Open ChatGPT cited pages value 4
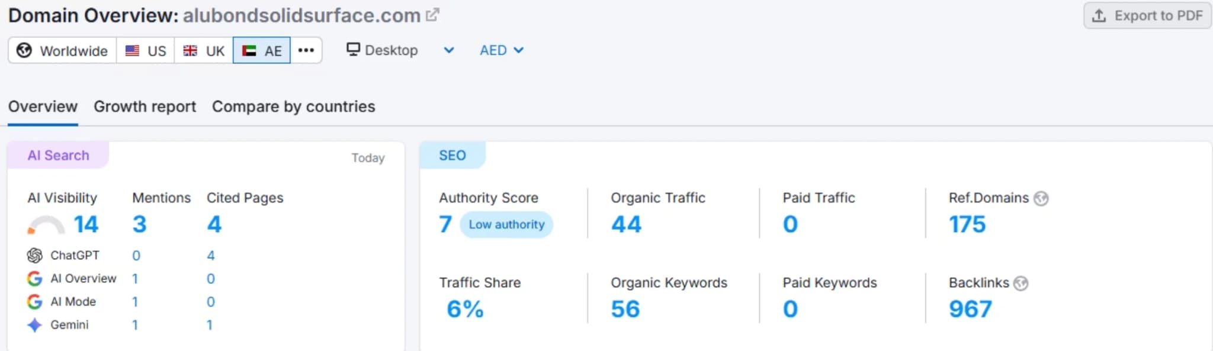The image size is (1213, 351). tap(211, 256)
